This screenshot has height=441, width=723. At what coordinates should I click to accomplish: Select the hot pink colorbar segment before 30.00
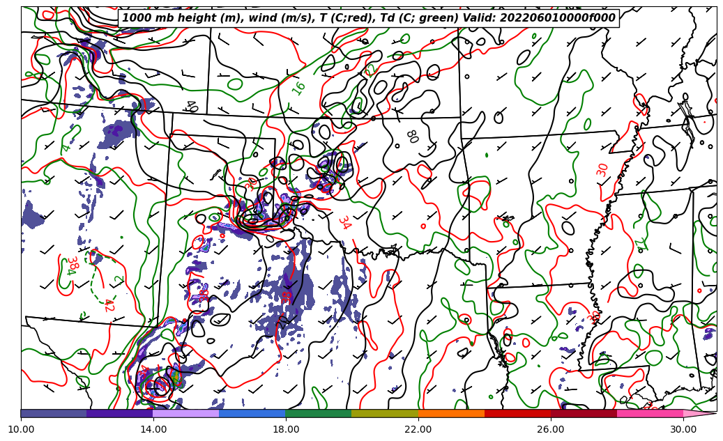650,413
